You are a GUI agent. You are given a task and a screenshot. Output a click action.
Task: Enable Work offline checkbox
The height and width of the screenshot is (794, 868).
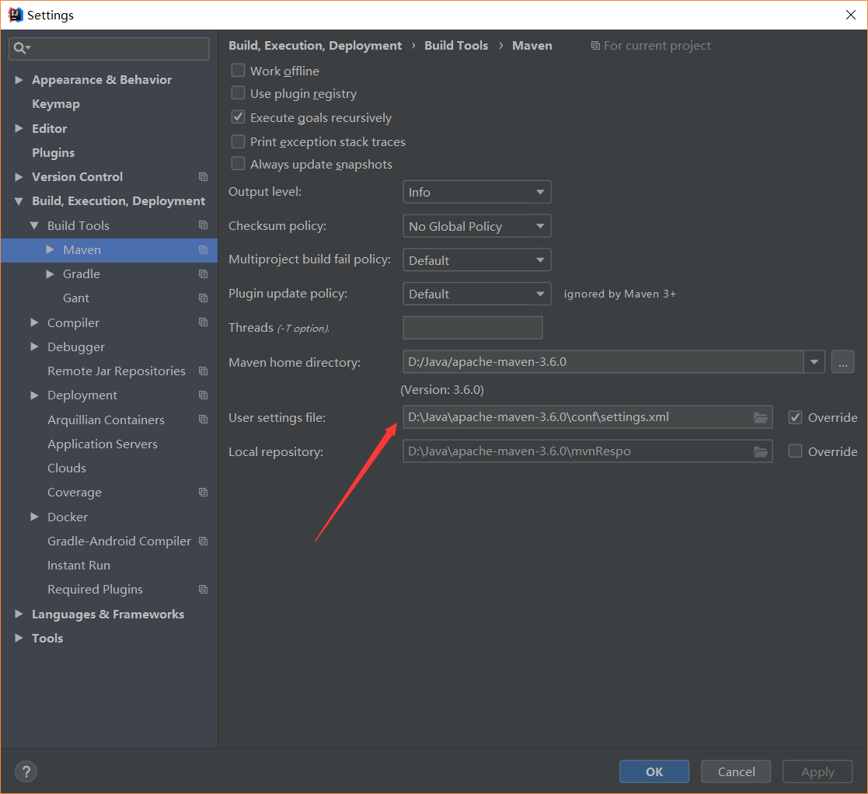tap(238, 70)
